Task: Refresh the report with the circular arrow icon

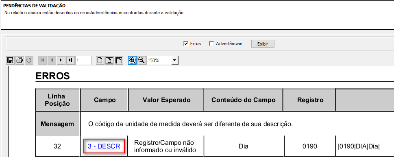Action: (29, 60)
